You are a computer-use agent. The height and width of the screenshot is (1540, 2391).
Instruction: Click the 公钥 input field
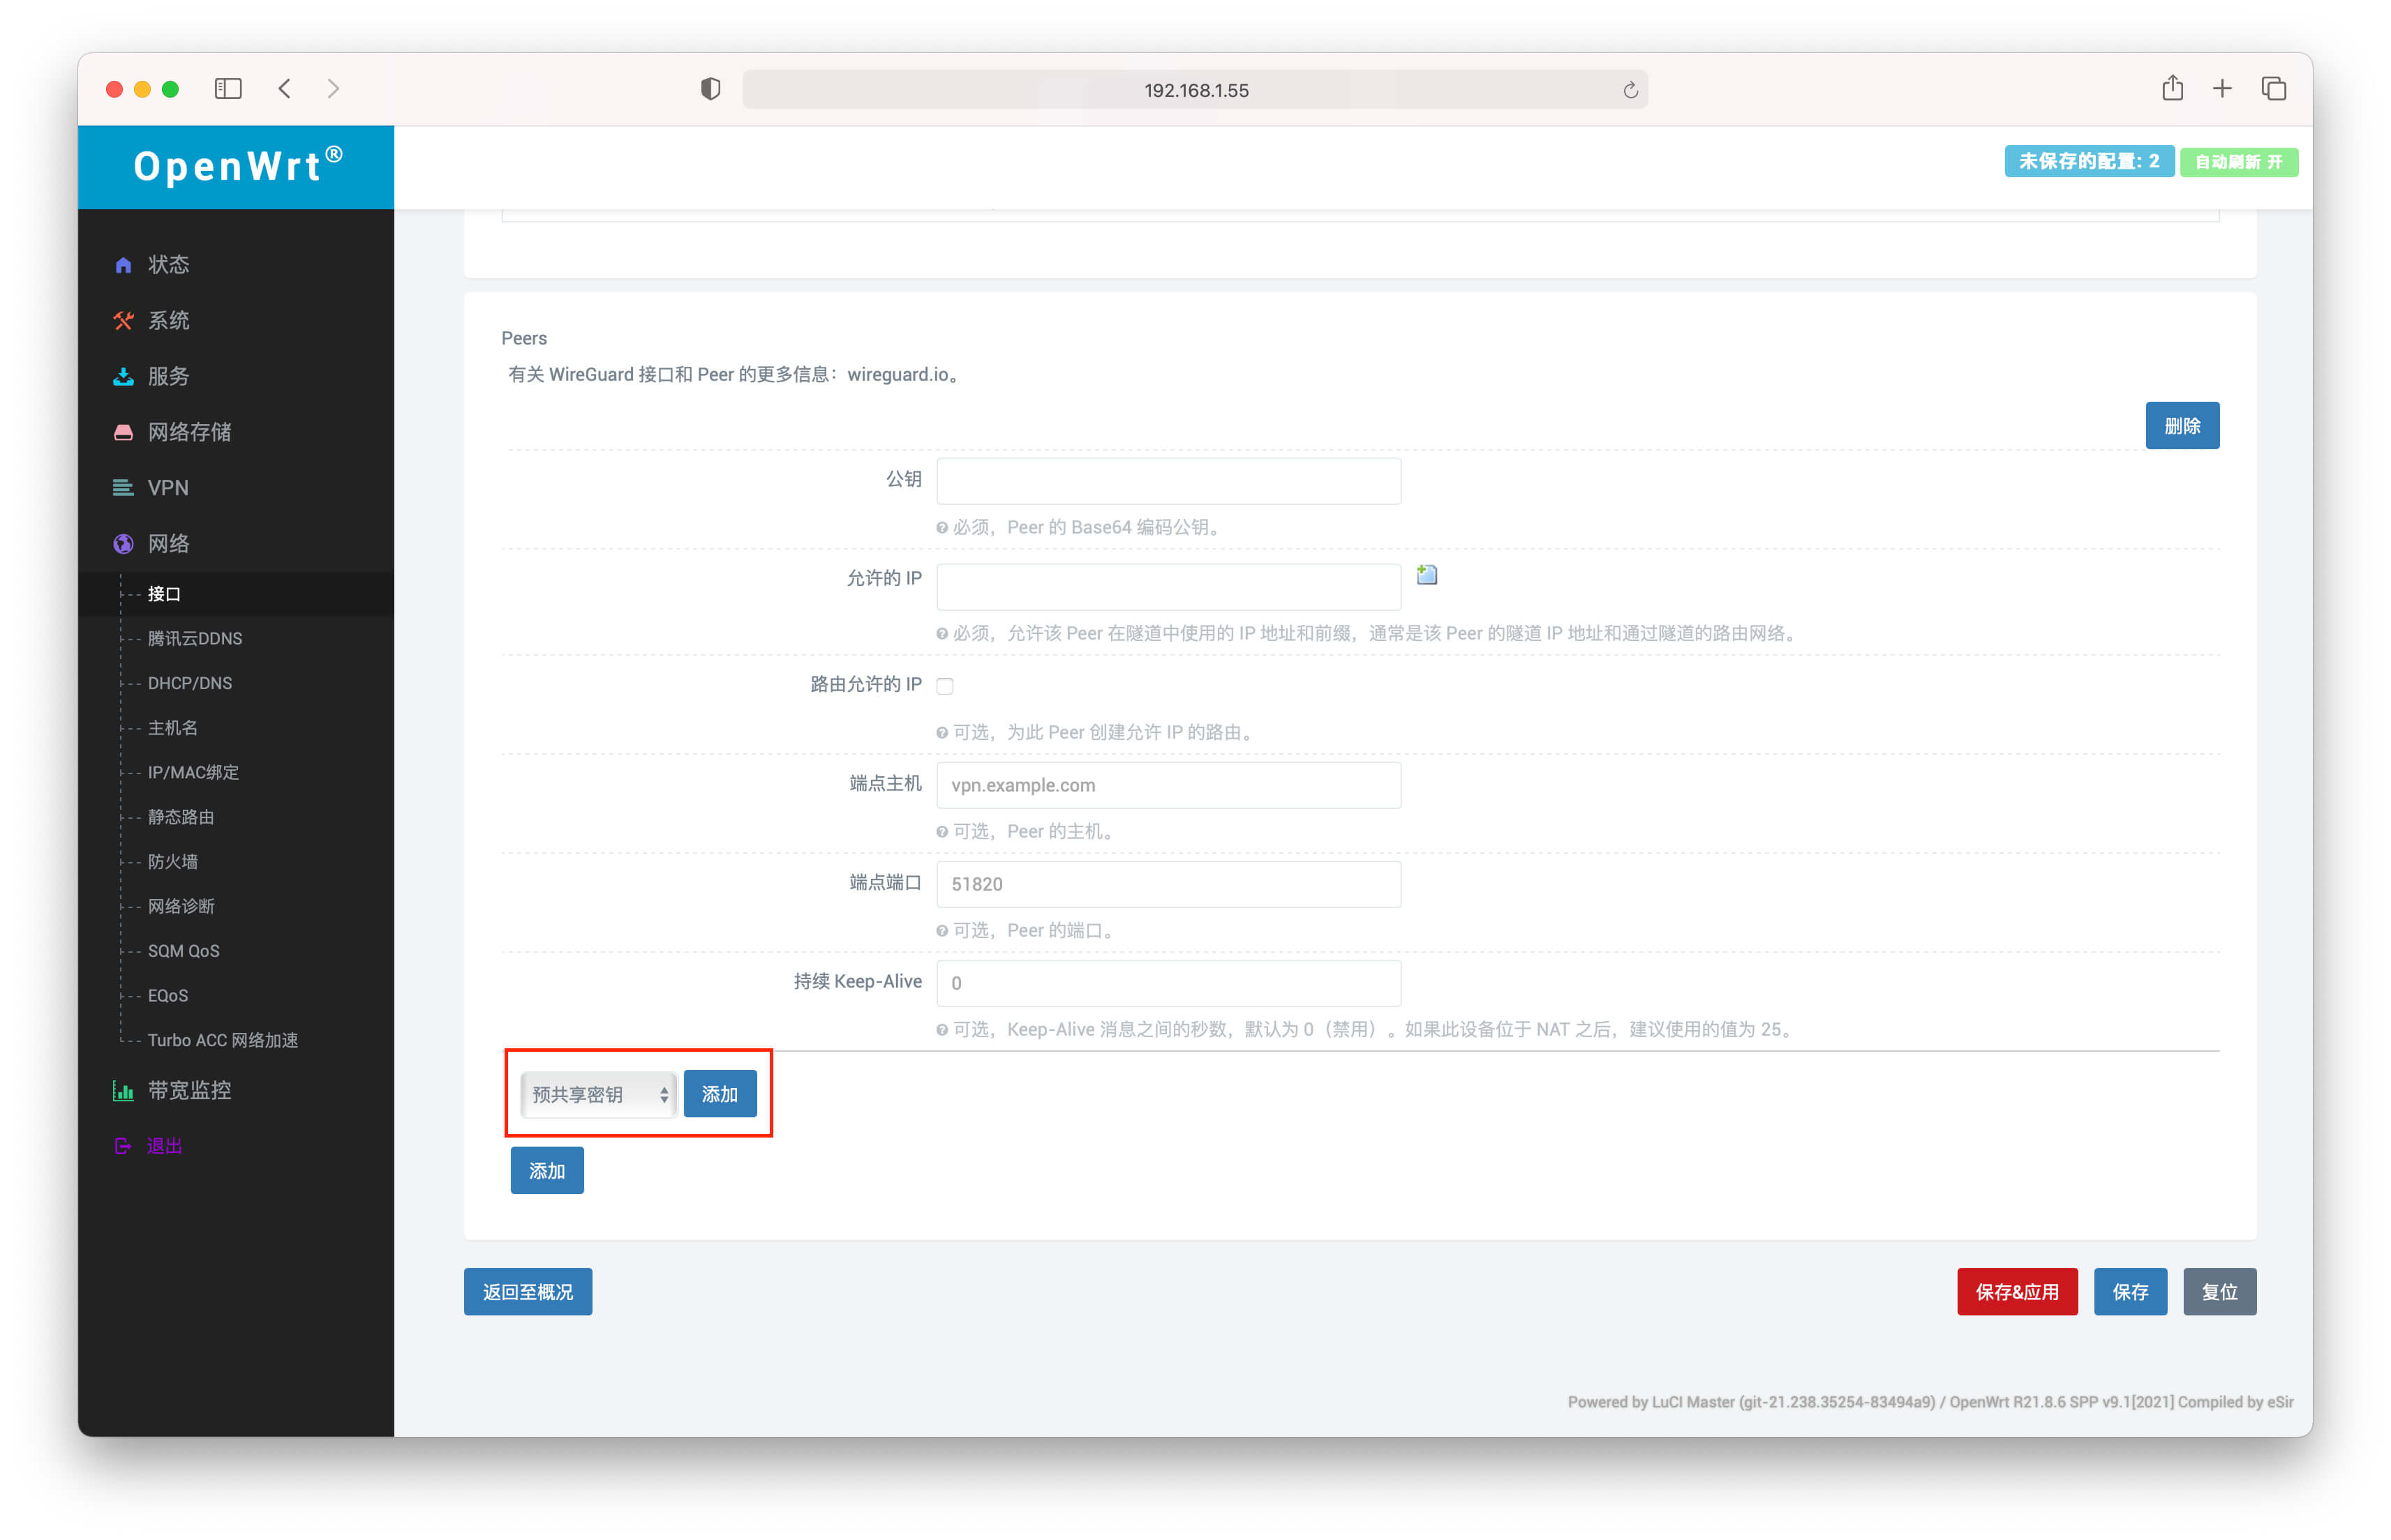point(1168,481)
